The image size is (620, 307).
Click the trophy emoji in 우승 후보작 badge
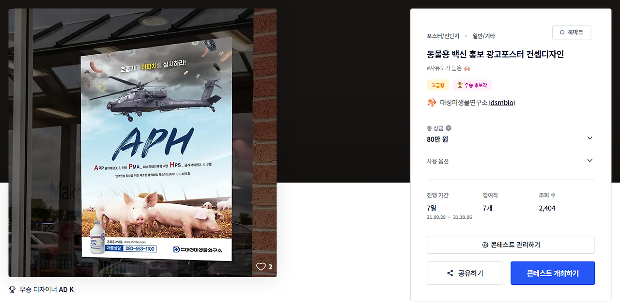[x=460, y=85]
